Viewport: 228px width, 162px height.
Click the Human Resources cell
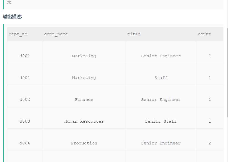coord(84,121)
